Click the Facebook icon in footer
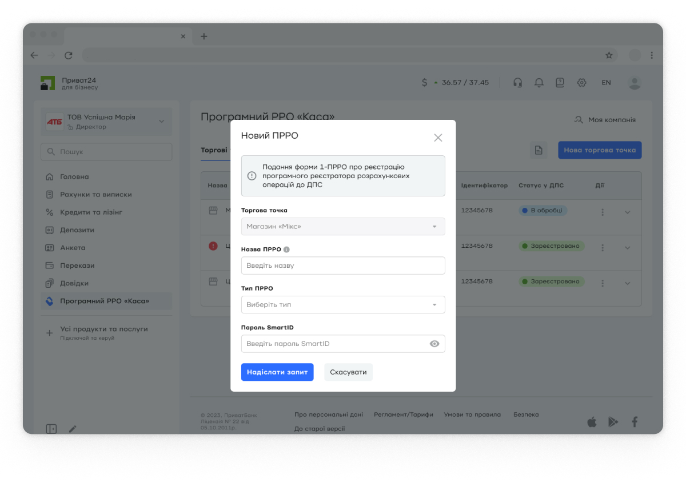This screenshot has height=491, width=686. [634, 422]
